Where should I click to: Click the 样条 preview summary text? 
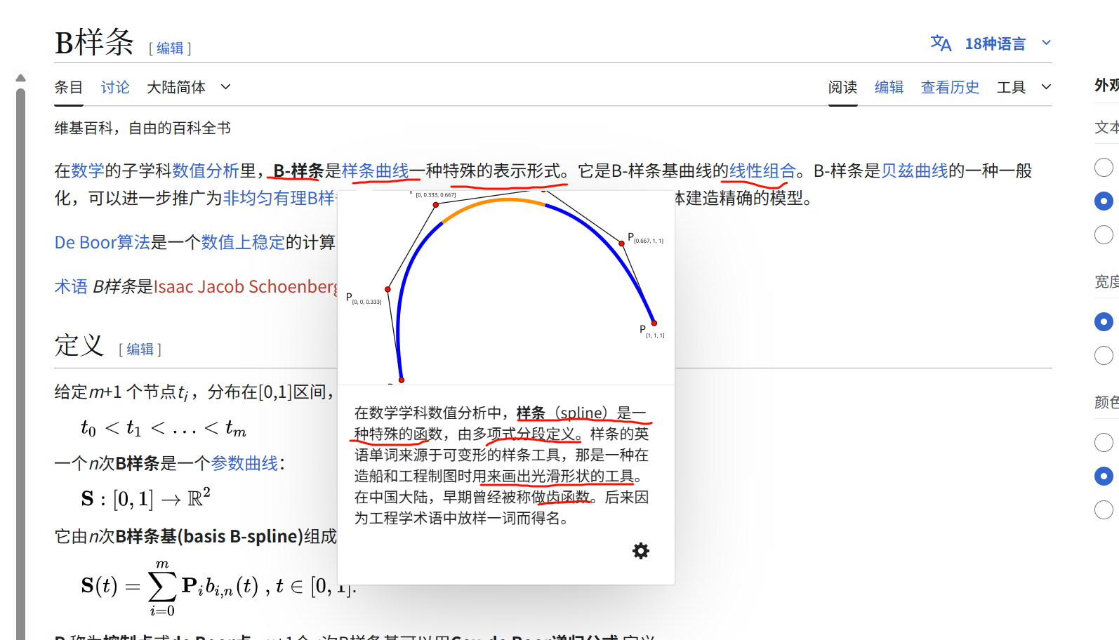pos(502,465)
